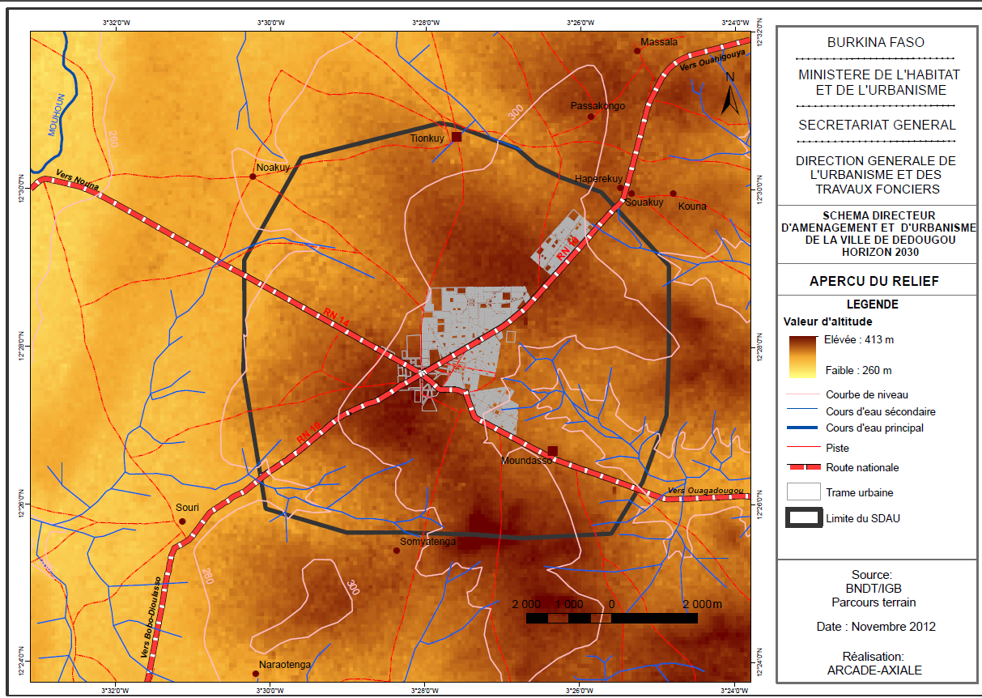
Task: Click the APERCU DU RELIEF heading
Action: [x=874, y=282]
